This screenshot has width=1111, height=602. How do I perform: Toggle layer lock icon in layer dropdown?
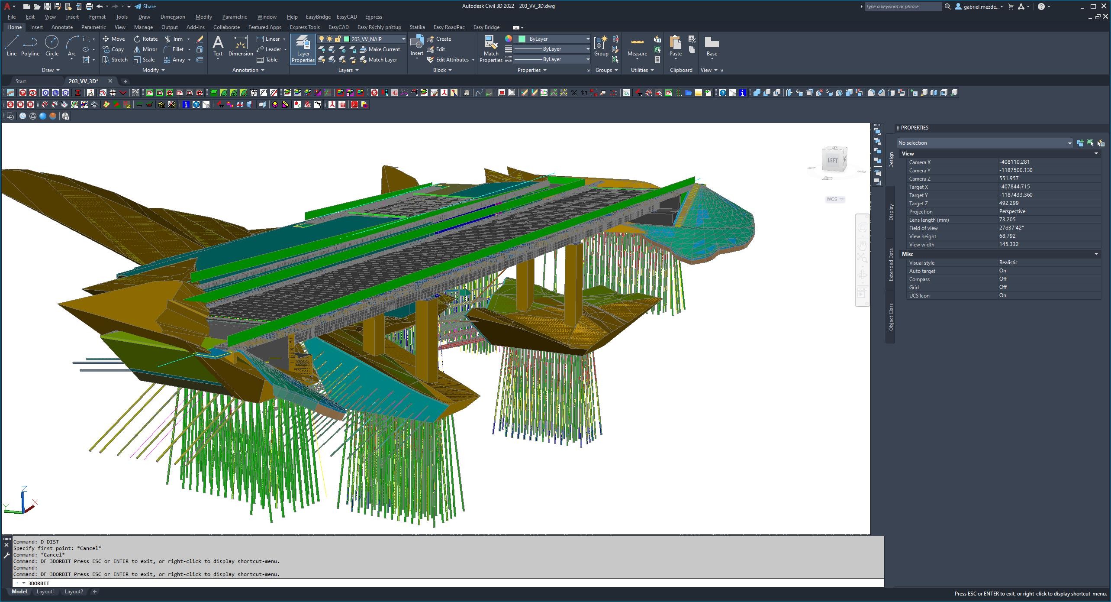(x=338, y=39)
